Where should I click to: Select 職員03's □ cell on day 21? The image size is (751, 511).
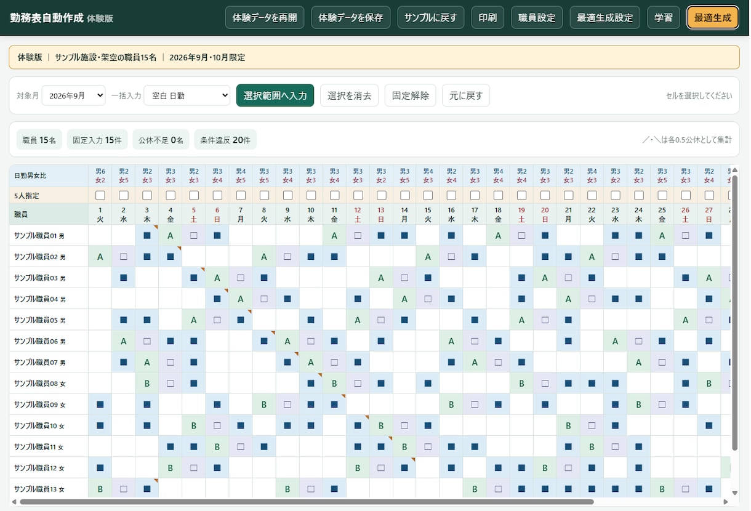pos(568,278)
